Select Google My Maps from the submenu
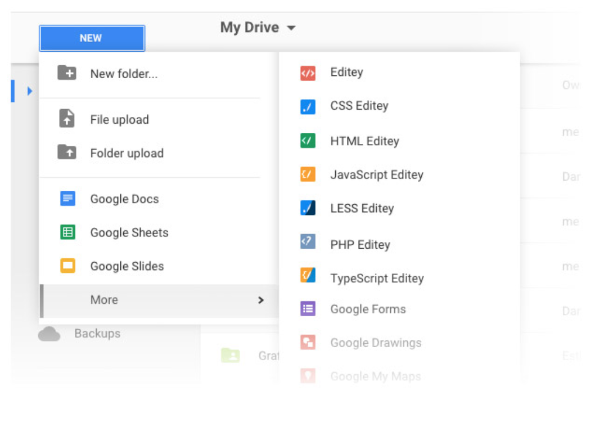The image size is (604, 440). (x=376, y=376)
